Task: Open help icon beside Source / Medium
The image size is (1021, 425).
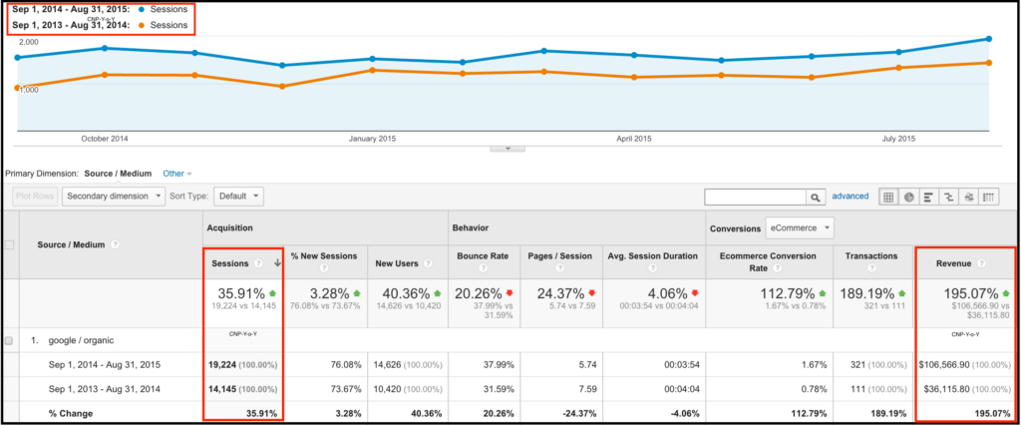Action: [x=116, y=245]
